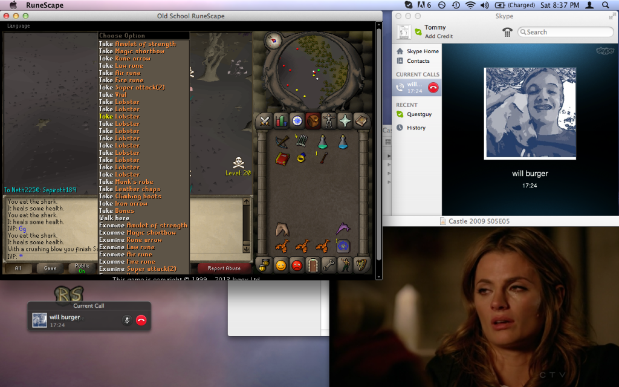Open the Combat Options crossed-swords tab
619x387 pixels.
[x=264, y=120]
